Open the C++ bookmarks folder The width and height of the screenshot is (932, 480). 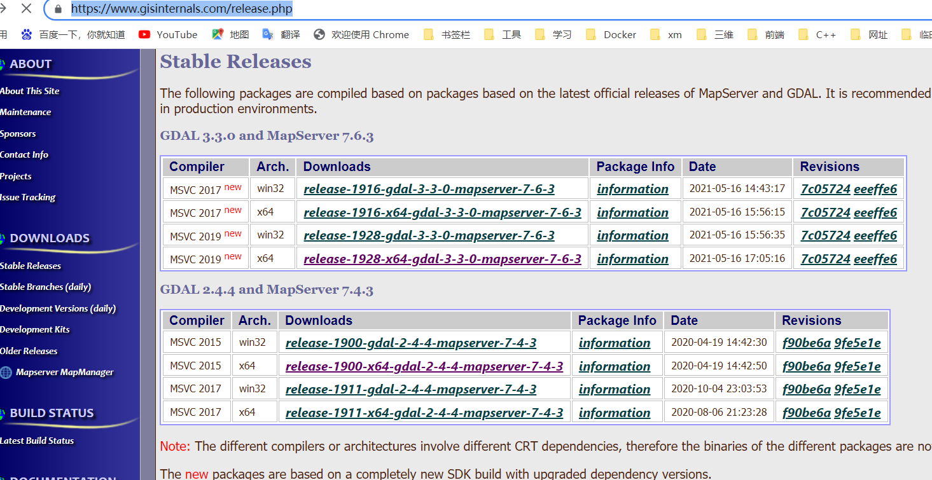pos(816,34)
